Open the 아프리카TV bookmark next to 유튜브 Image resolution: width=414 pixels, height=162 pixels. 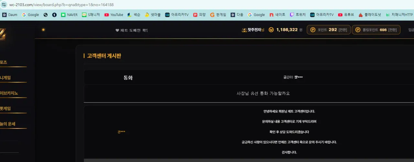(x=322, y=15)
